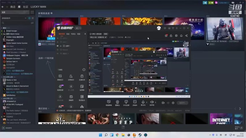Open the 最近游戏 dropdown chevron
The image size is (246, 138).
pyautogui.click(x=49, y=109)
